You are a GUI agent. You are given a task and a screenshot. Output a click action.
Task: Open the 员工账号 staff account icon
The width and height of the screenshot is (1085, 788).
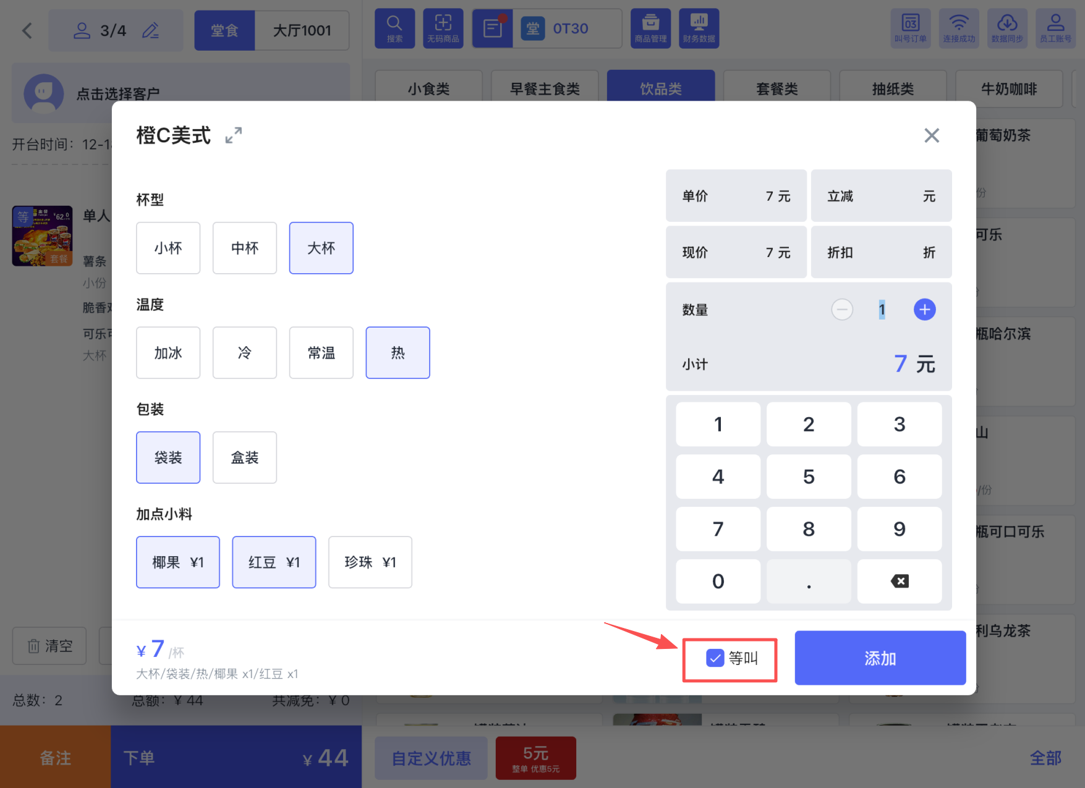pos(1055,28)
